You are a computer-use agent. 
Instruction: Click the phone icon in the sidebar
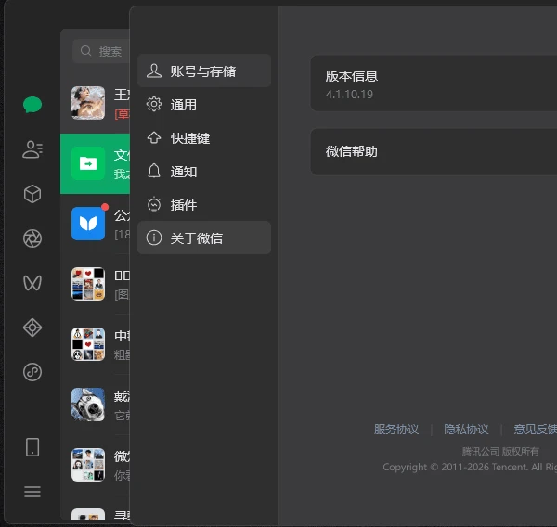click(x=32, y=446)
